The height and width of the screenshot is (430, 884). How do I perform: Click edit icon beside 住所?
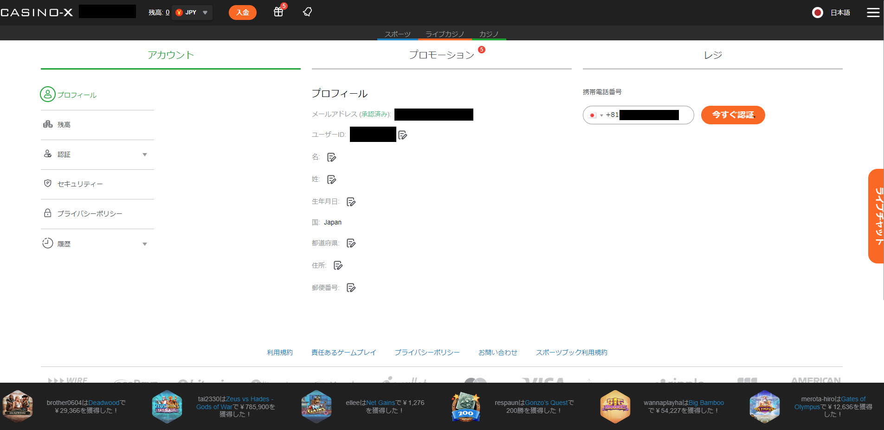point(338,265)
